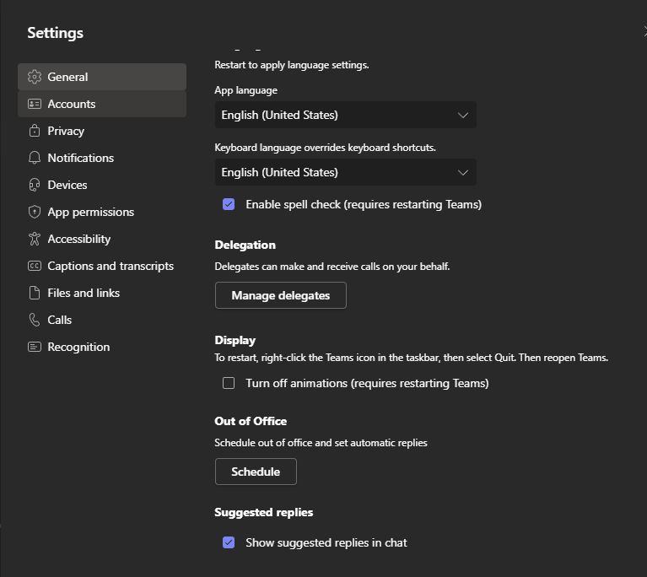Disable the Enable spell check checkbox

[229, 204]
